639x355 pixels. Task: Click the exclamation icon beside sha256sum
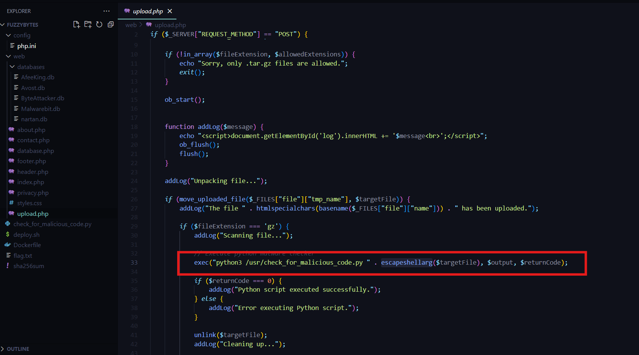[8, 265]
